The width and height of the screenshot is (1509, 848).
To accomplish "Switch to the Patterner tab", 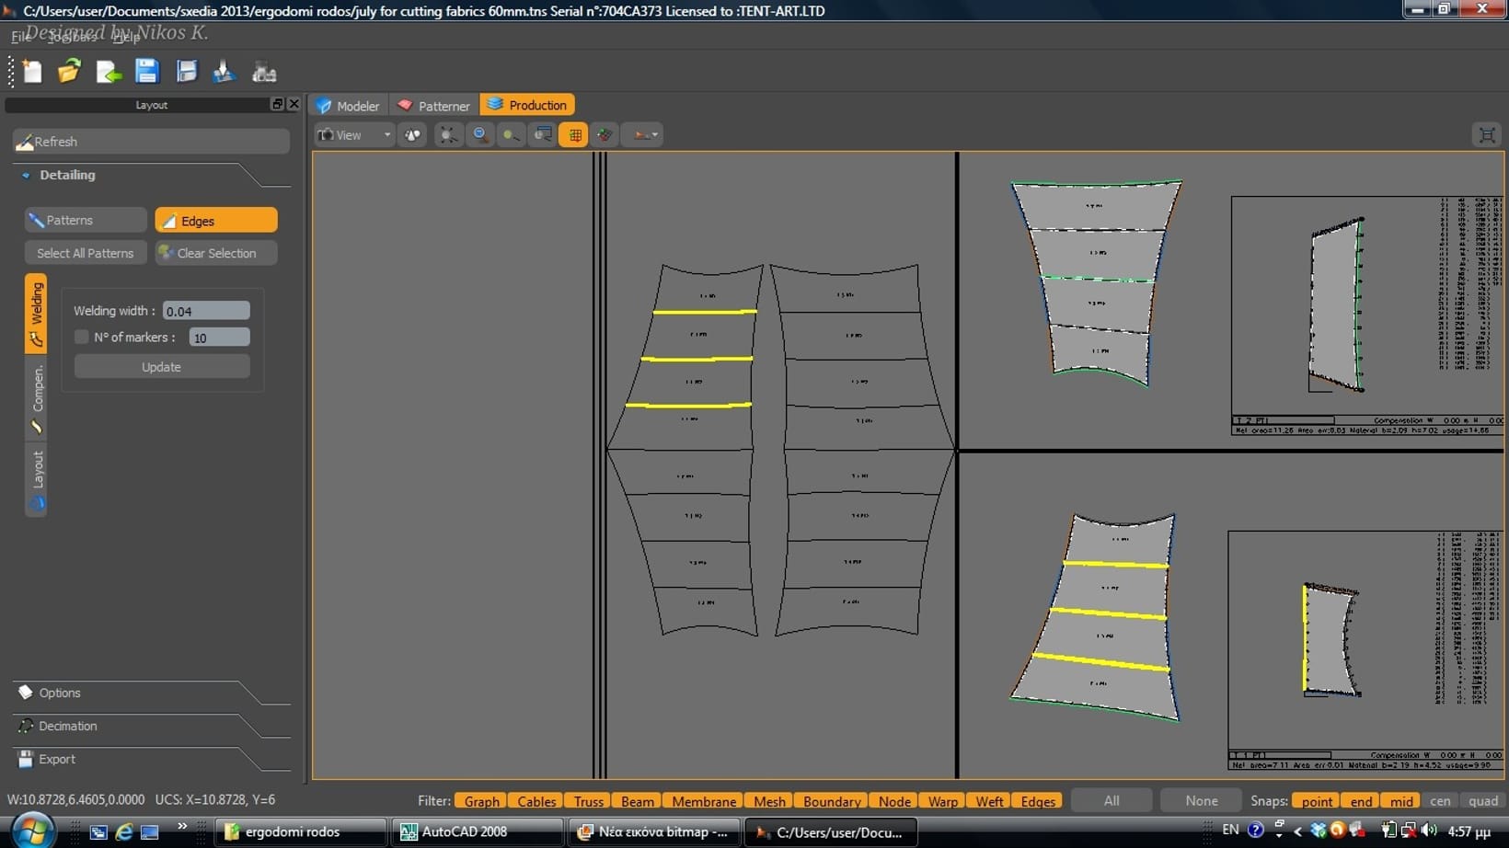I will [434, 106].
